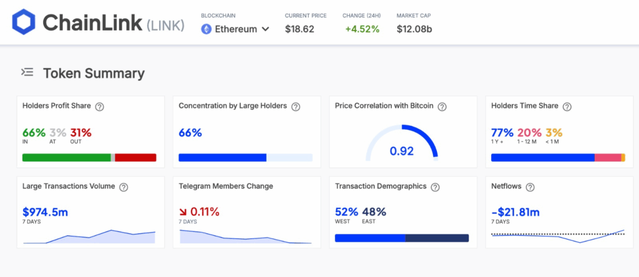Click the 0.92 correlation gauge
This screenshot has width=639, height=277.
click(x=402, y=143)
